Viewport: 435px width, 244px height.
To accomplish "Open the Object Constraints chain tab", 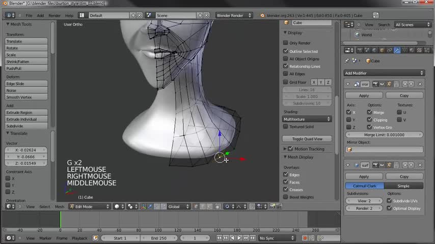I will (390, 50).
